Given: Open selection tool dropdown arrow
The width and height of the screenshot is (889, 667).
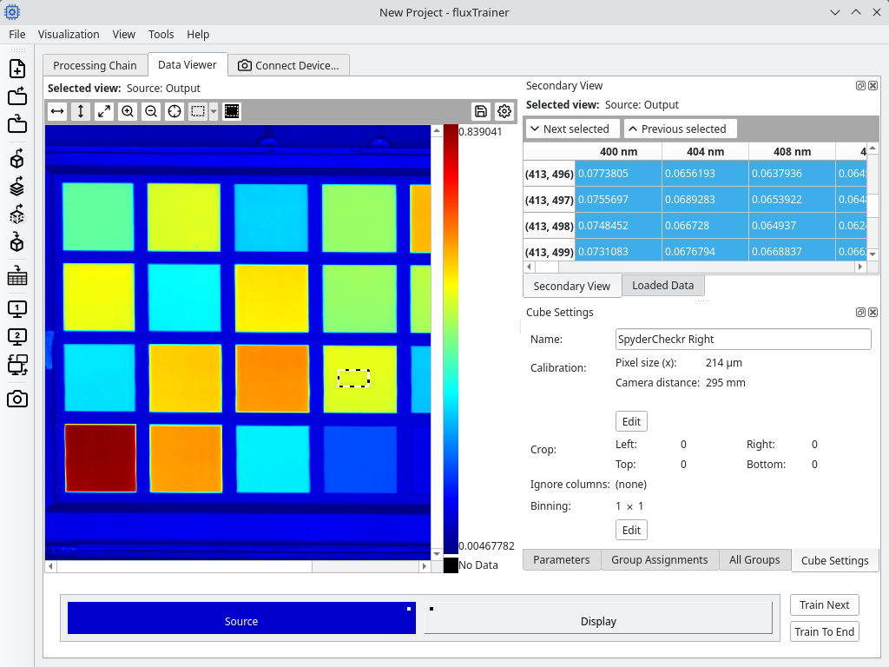Looking at the screenshot, I should click(x=214, y=111).
